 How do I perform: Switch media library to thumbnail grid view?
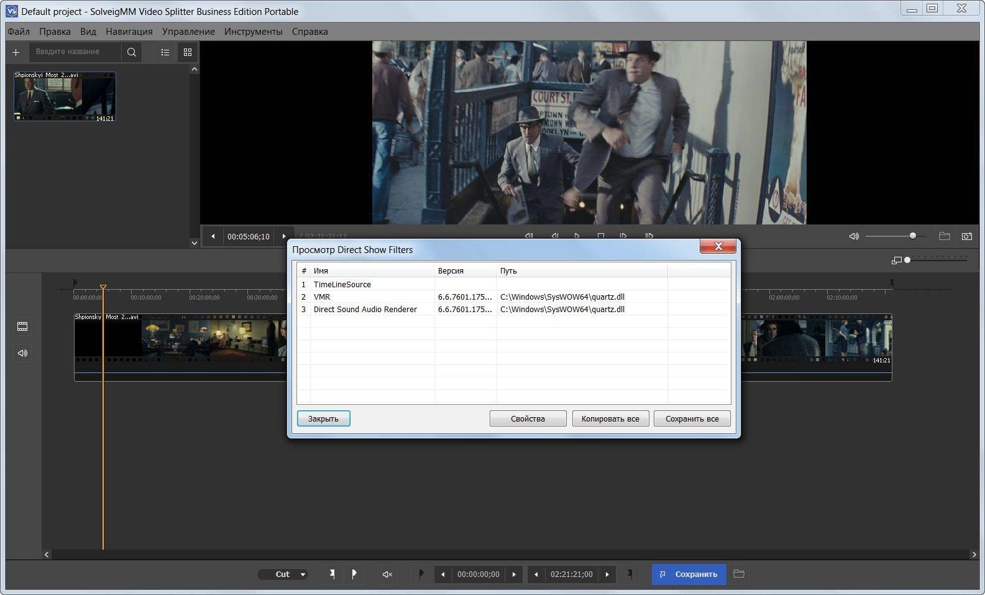[188, 52]
